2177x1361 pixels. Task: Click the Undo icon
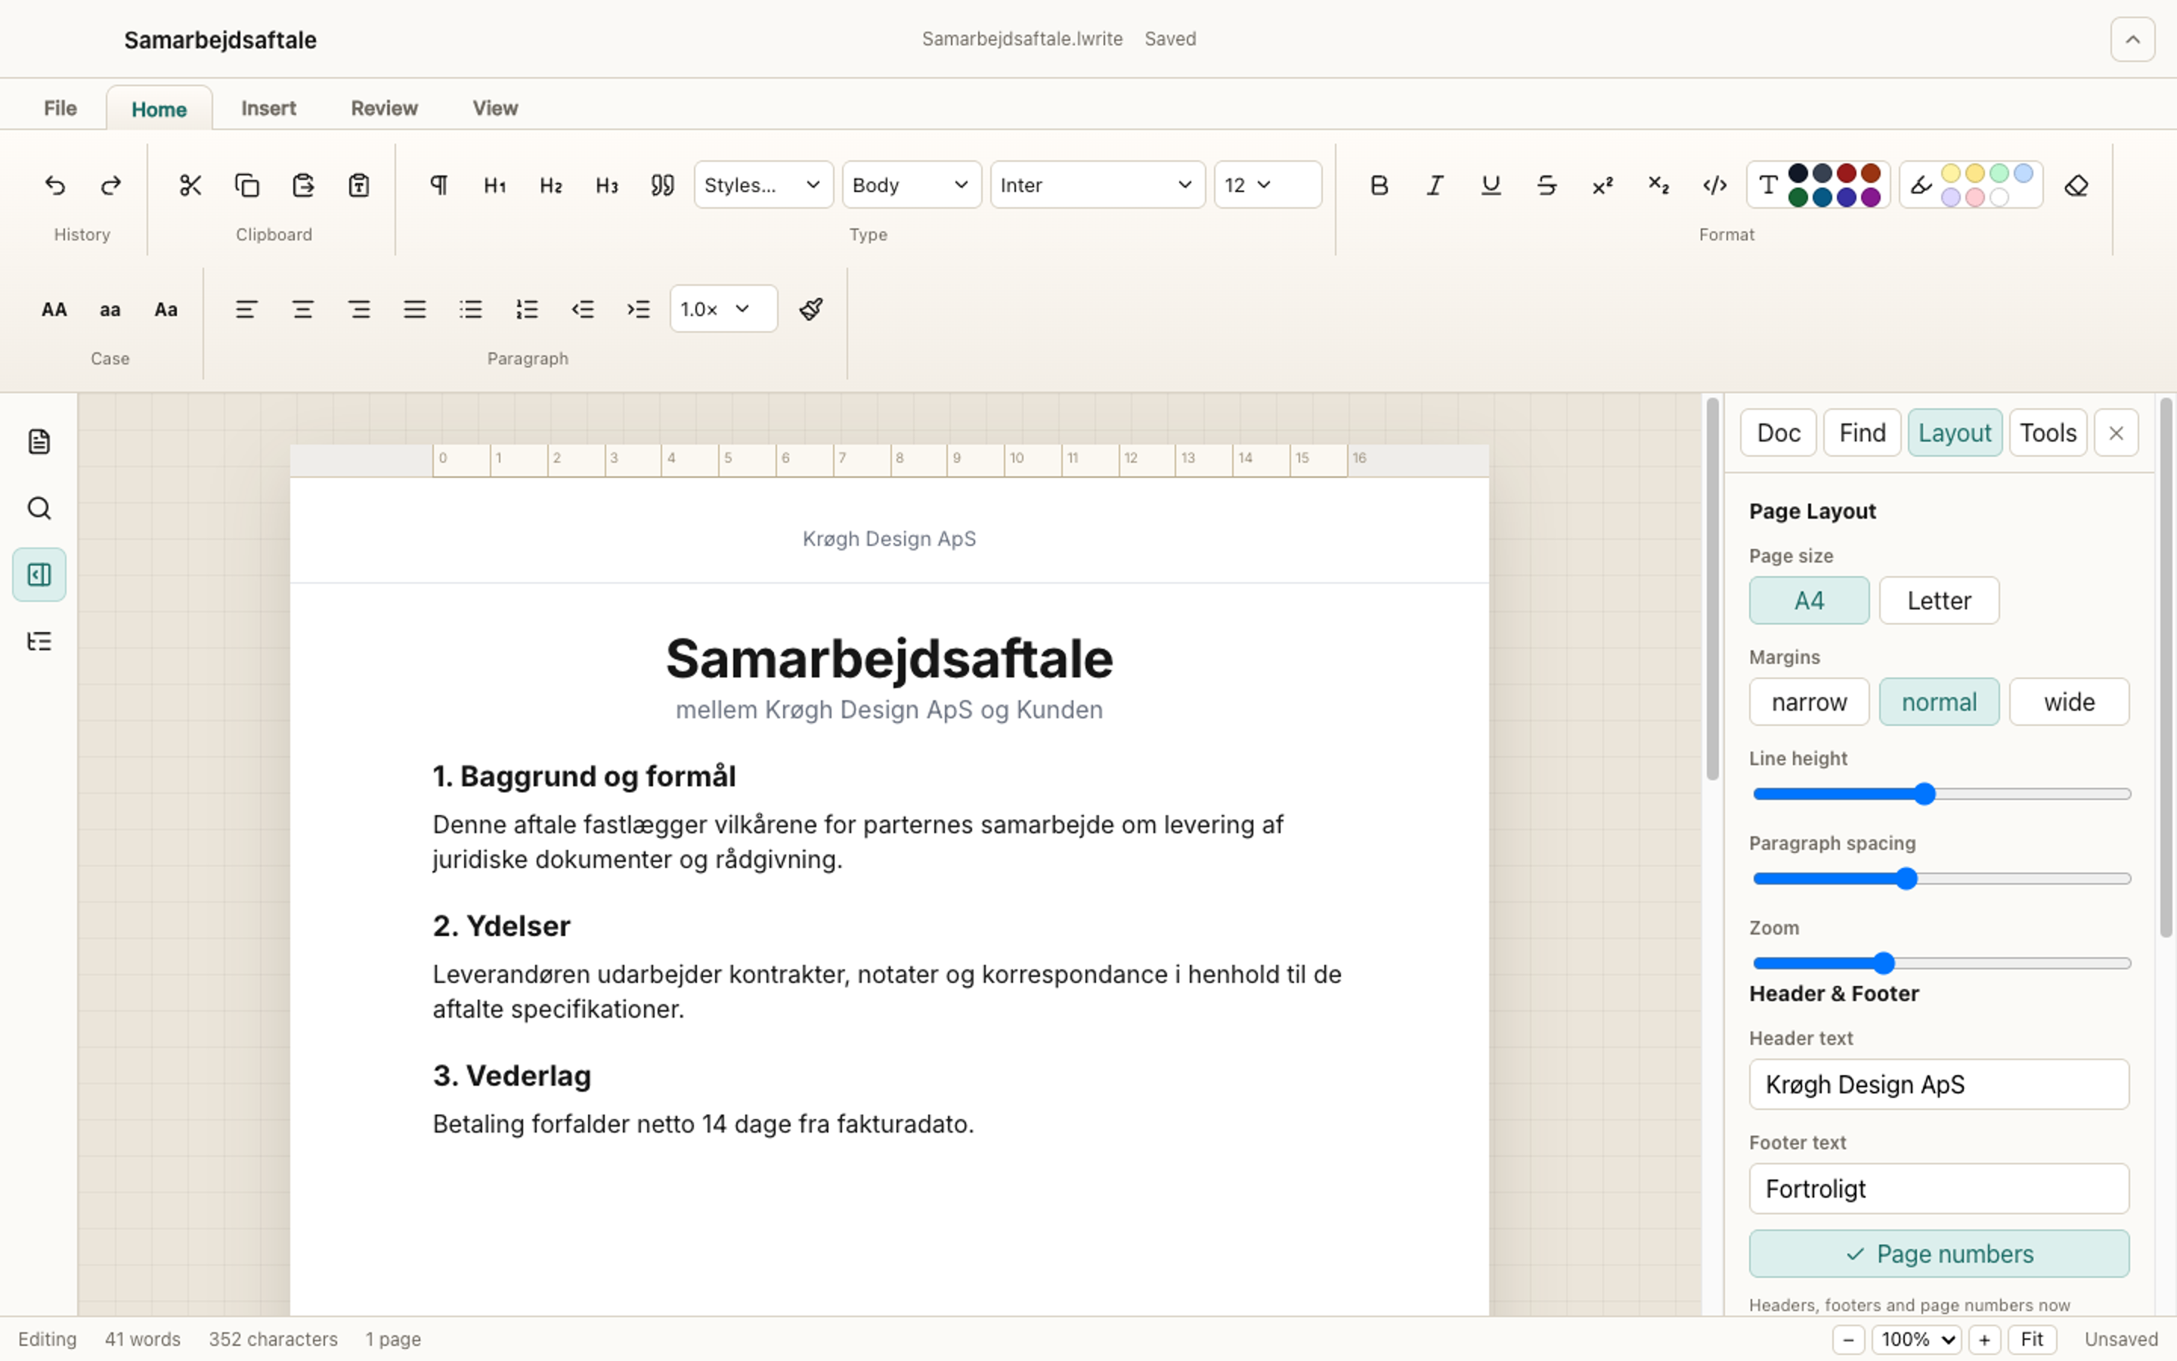55,185
